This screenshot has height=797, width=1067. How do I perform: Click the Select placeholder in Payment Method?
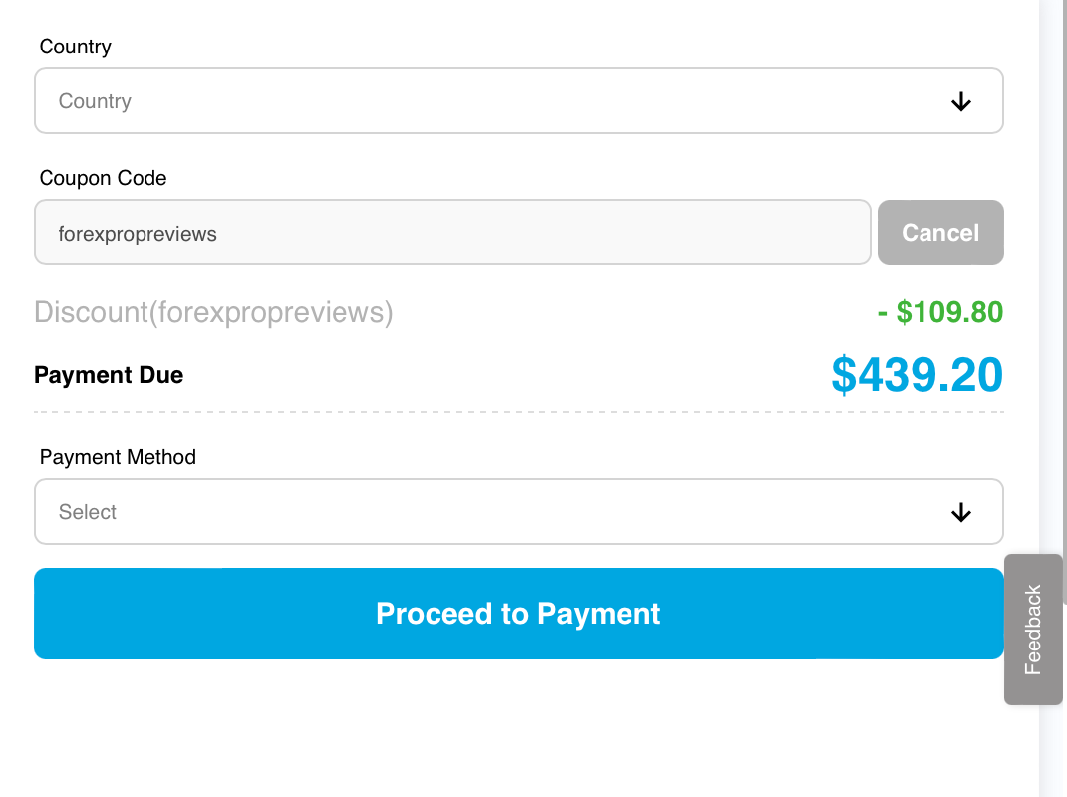pyautogui.click(x=88, y=512)
